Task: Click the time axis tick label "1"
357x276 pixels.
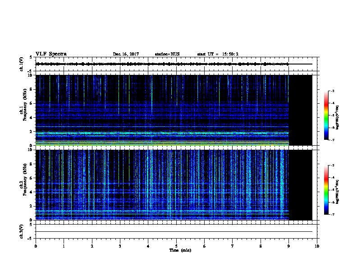Action: [x=64, y=246]
